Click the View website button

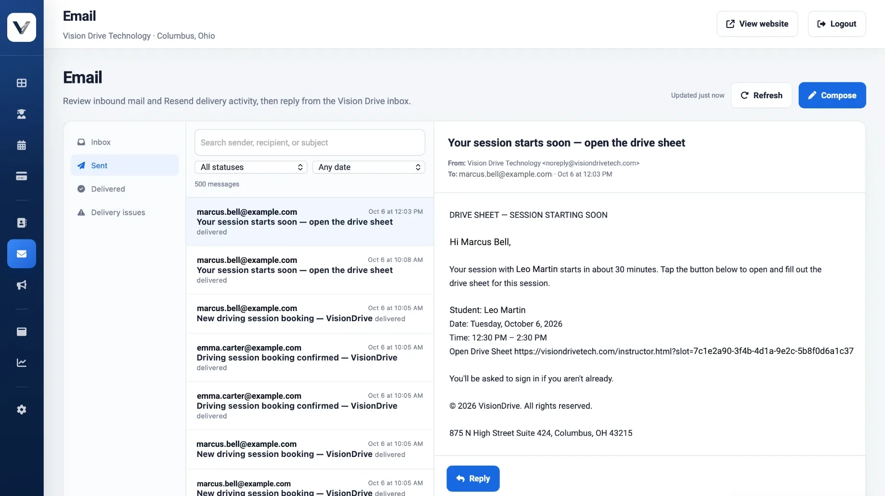point(757,24)
